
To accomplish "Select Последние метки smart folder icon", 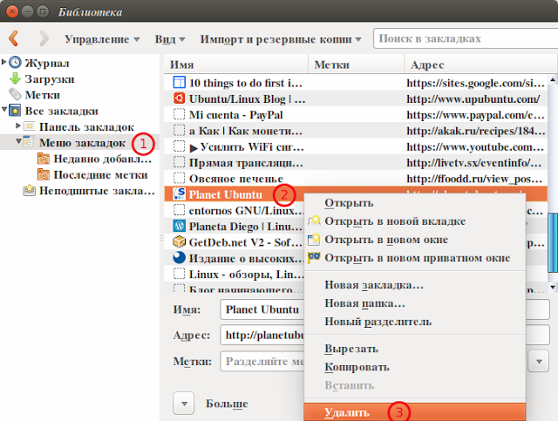I will pos(44,174).
